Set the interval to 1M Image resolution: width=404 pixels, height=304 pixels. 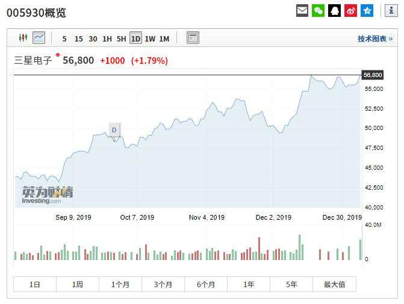(164, 39)
